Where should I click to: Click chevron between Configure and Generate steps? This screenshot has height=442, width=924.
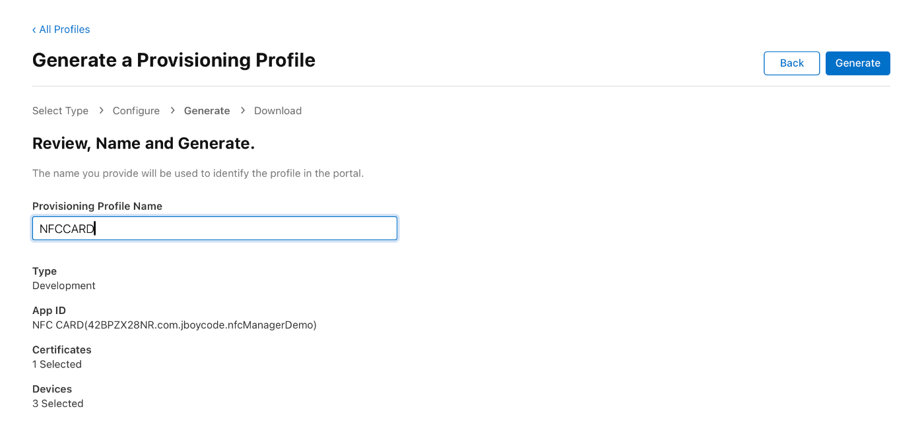tap(172, 110)
